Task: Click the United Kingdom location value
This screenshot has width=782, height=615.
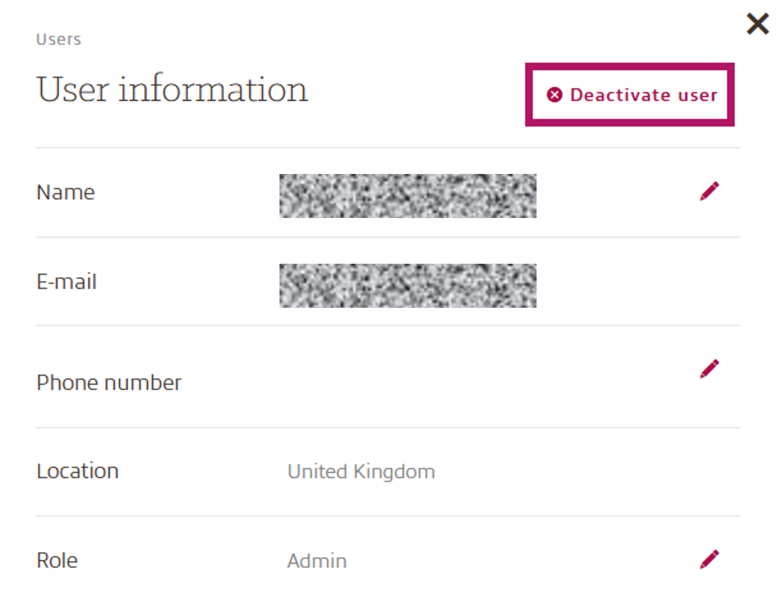Action: pyautogui.click(x=361, y=471)
